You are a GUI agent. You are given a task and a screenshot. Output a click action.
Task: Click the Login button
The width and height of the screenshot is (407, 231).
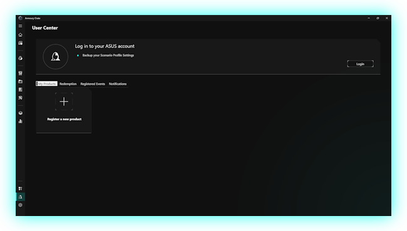pos(360,64)
